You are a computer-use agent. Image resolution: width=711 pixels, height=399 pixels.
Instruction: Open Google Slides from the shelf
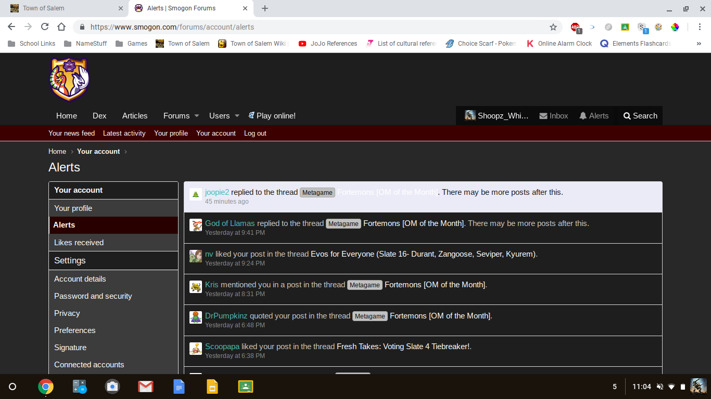pyautogui.click(x=212, y=387)
